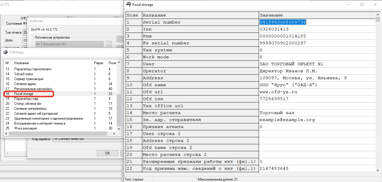This screenshot has width=382, height=182.
Task: Switch to the DrvFR v4.14.0.772 tab
Action: 44,29
